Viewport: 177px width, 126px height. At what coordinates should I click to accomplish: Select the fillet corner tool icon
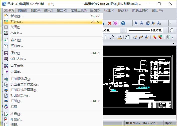click(127, 37)
